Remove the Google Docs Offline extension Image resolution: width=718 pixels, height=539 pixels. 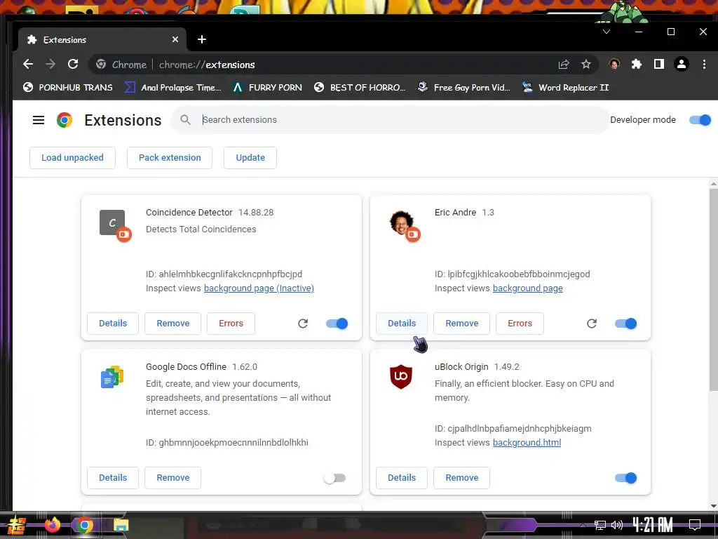[173, 478]
